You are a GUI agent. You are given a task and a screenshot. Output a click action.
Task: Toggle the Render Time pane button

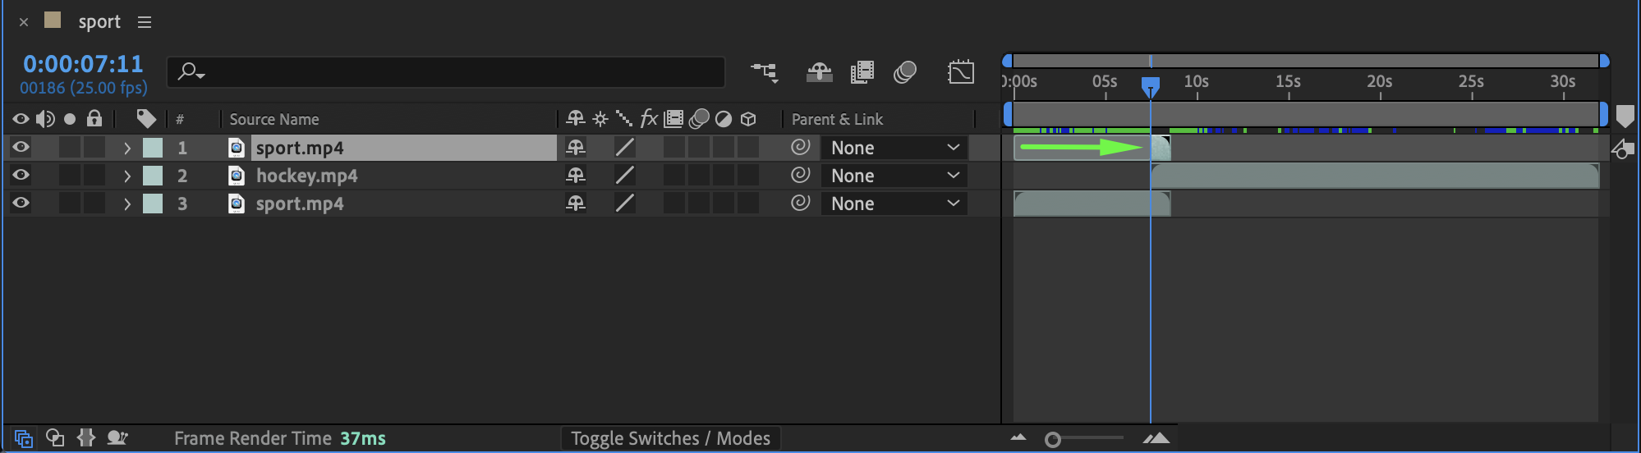pos(117,438)
